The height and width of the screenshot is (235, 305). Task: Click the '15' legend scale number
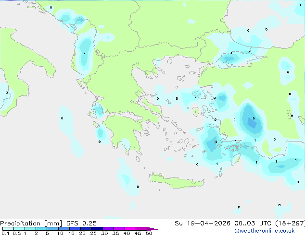[71, 233]
